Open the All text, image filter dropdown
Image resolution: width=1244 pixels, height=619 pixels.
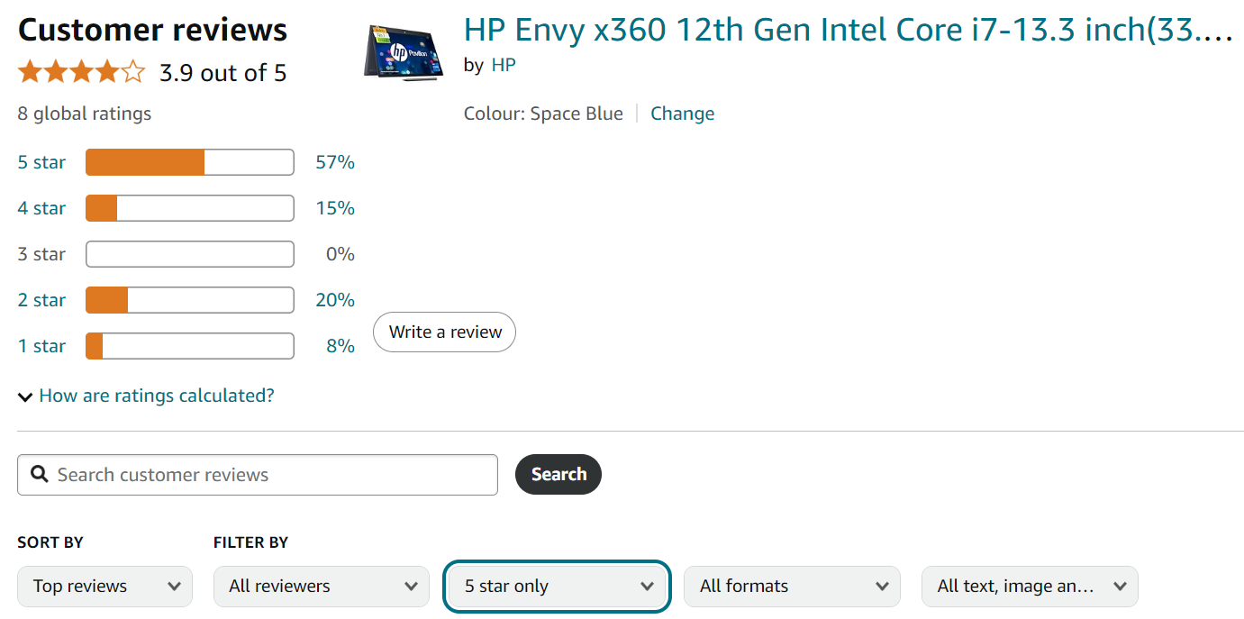[x=1030, y=586]
